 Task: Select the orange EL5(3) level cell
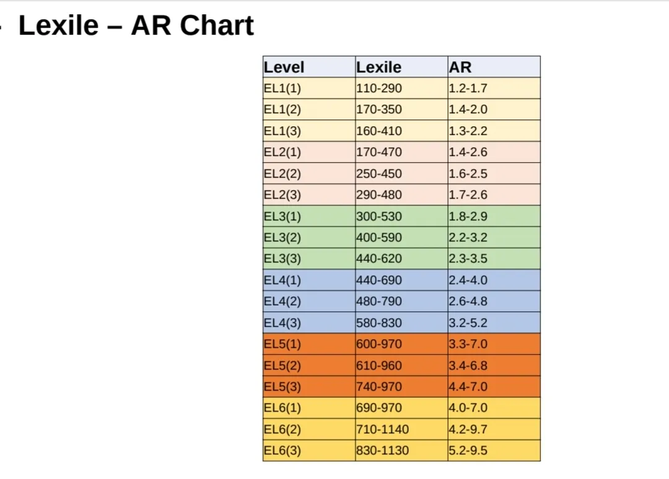(x=308, y=387)
